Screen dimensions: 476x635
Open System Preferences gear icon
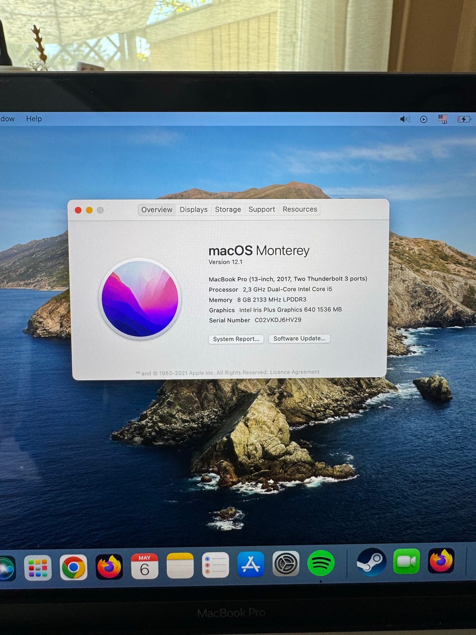click(x=286, y=564)
